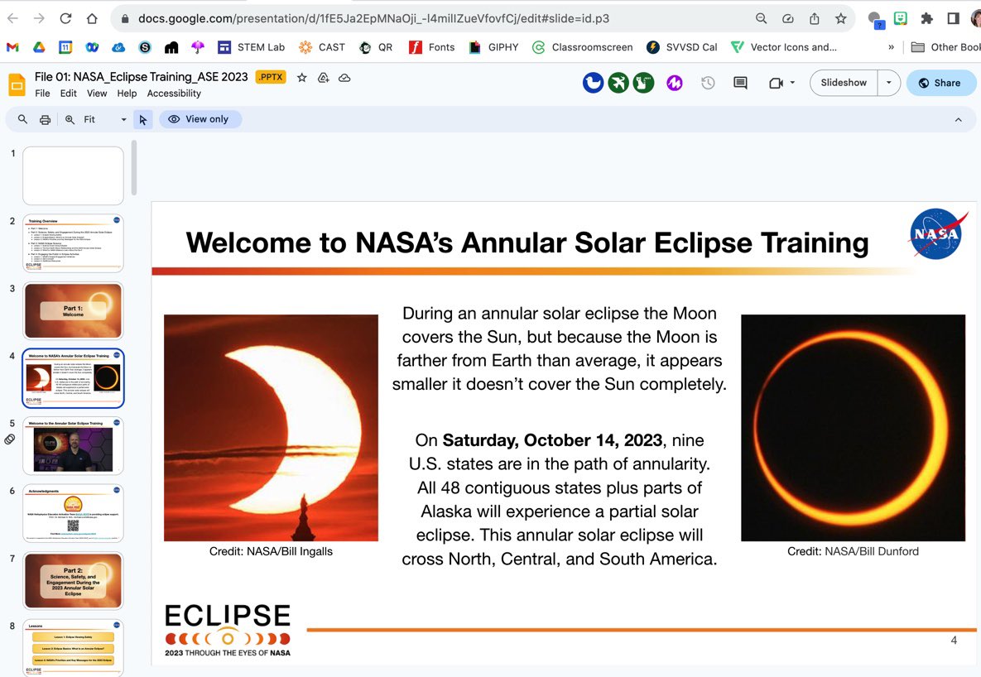Image resolution: width=981 pixels, height=677 pixels.
Task: Open the SVVSD Cal bookmark
Action: point(681,47)
